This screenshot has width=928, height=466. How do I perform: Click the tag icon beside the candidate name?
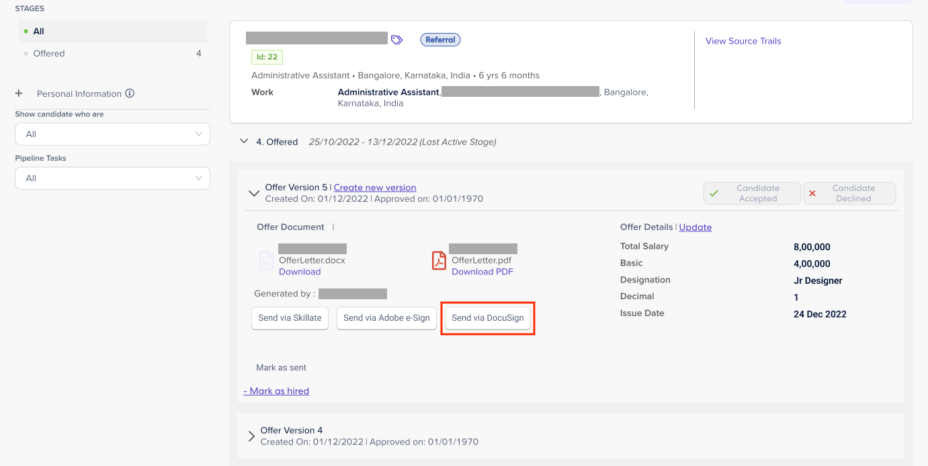396,39
